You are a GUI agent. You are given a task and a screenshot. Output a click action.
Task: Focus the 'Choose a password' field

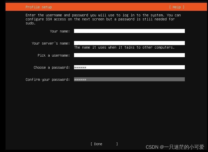(129, 67)
